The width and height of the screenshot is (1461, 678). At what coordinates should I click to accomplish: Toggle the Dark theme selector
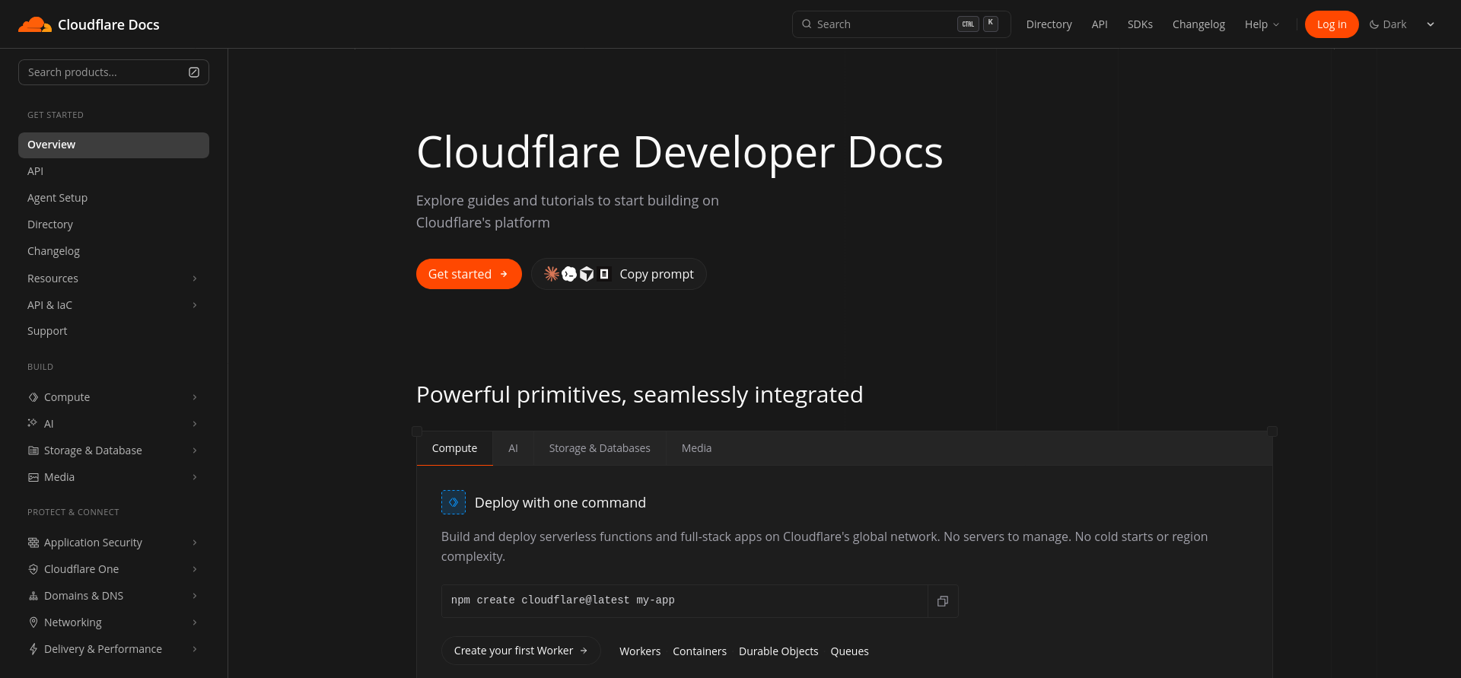click(1402, 24)
